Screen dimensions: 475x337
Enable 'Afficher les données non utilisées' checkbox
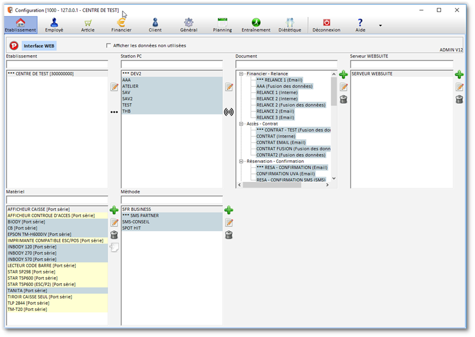tap(109, 45)
